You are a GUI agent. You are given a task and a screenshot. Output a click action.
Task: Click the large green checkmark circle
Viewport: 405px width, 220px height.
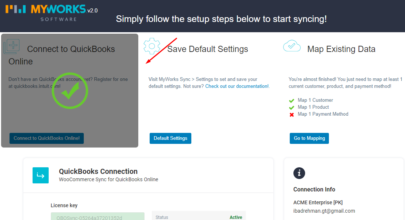(70, 92)
